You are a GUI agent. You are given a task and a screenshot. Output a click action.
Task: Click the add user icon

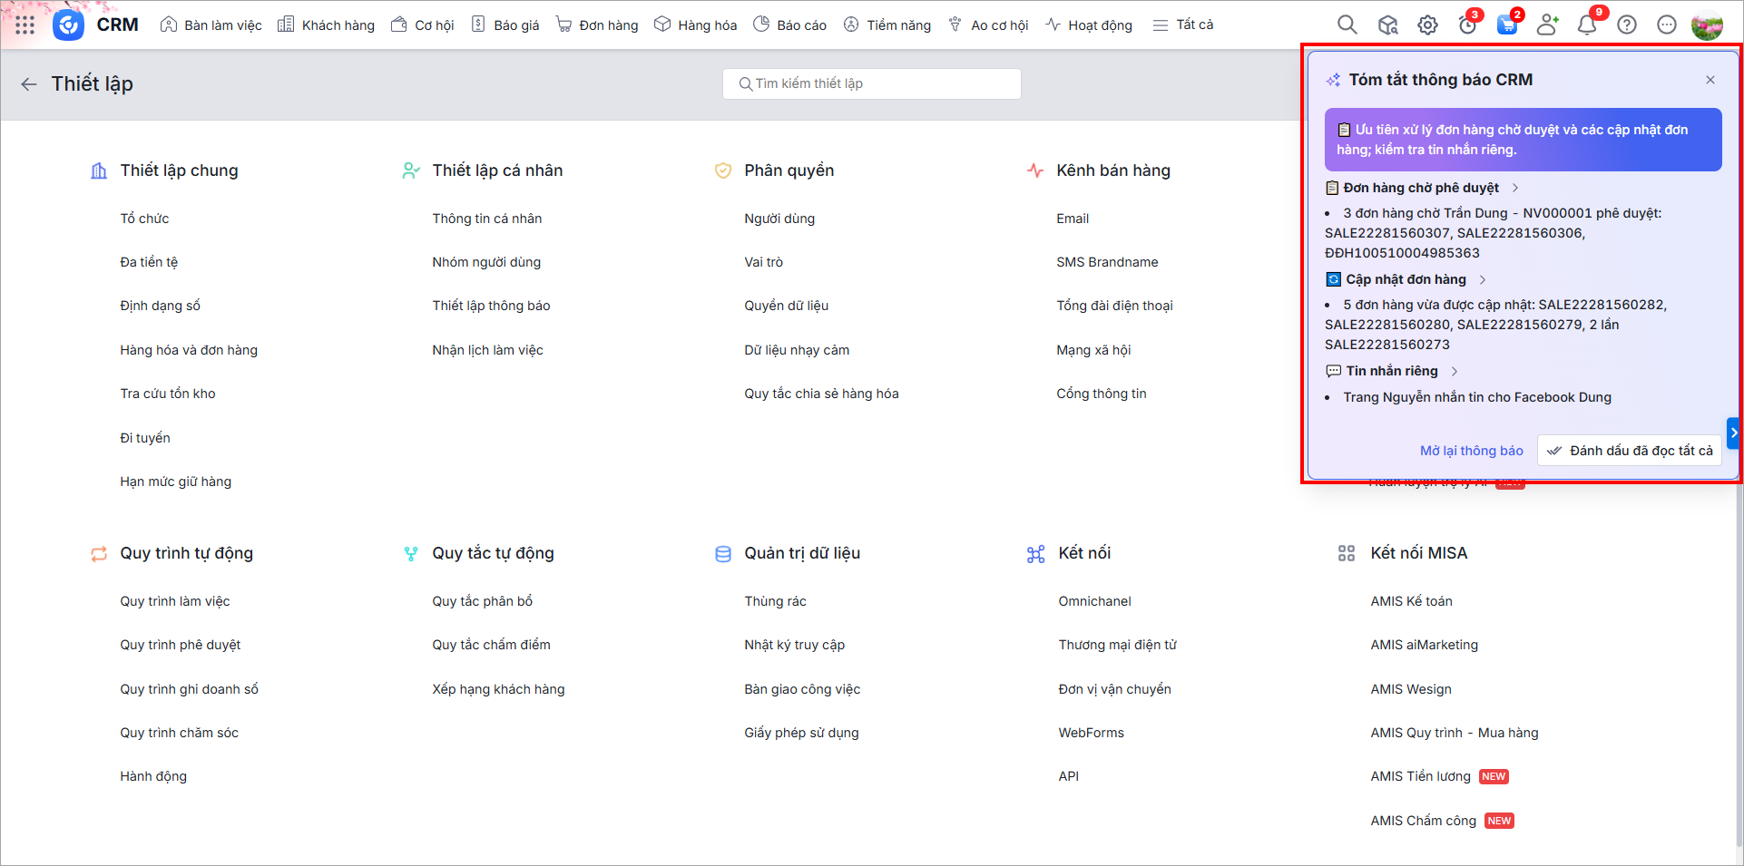pyautogui.click(x=1547, y=25)
